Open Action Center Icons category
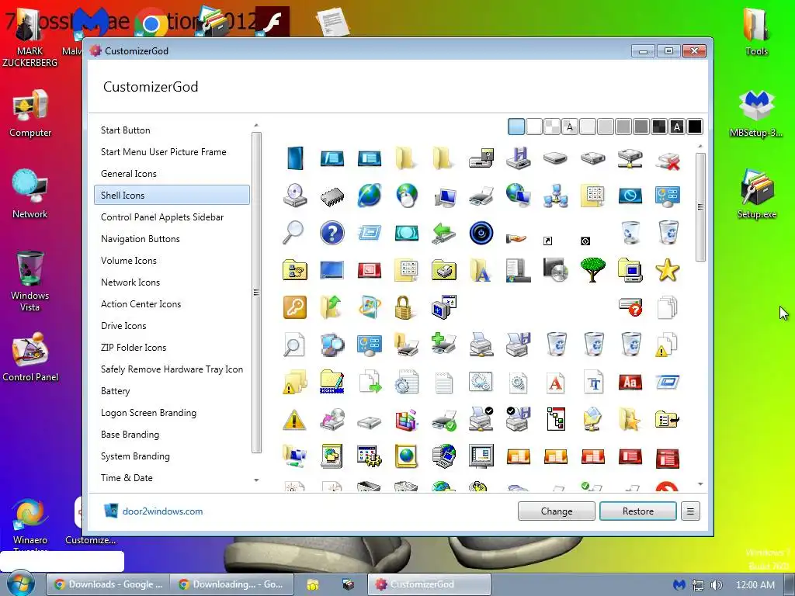795x596 pixels. pos(141,304)
